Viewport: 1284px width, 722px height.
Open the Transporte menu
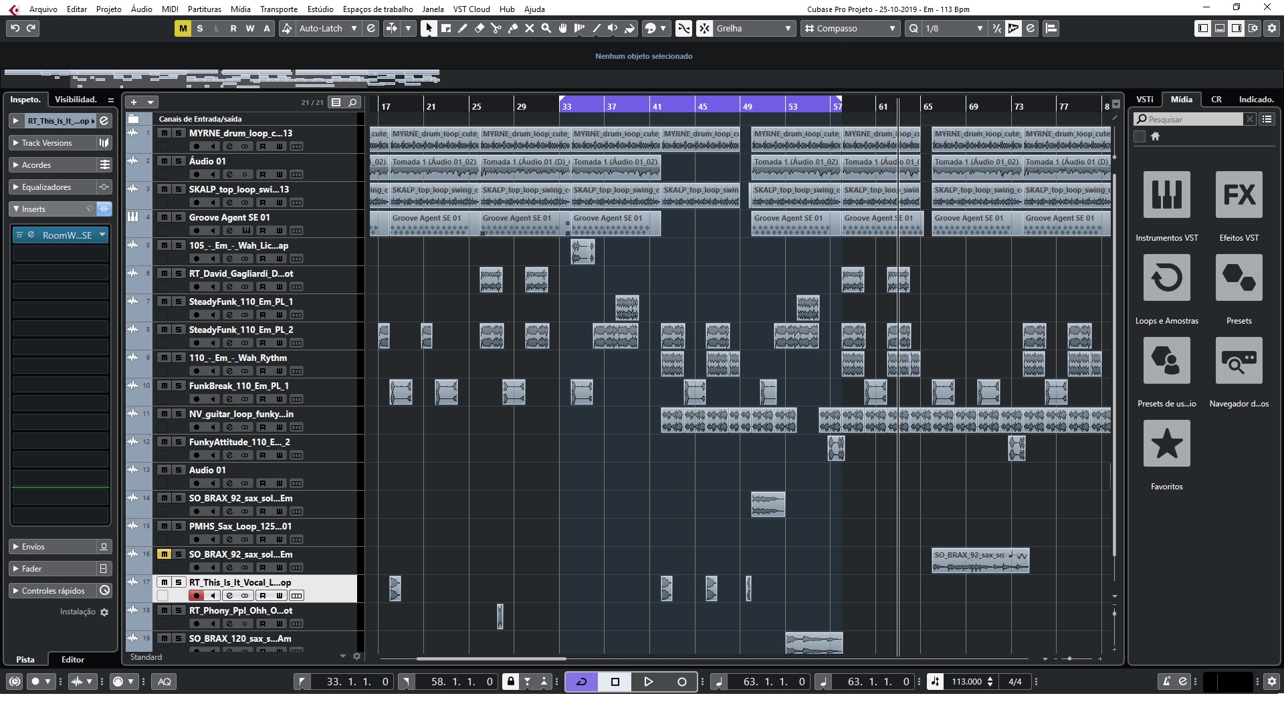278,9
